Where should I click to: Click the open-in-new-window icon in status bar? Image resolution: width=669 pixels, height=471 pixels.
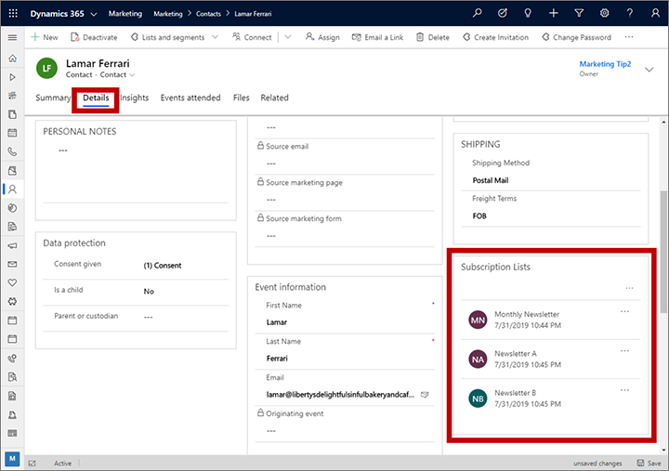pyautogui.click(x=32, y=463)
